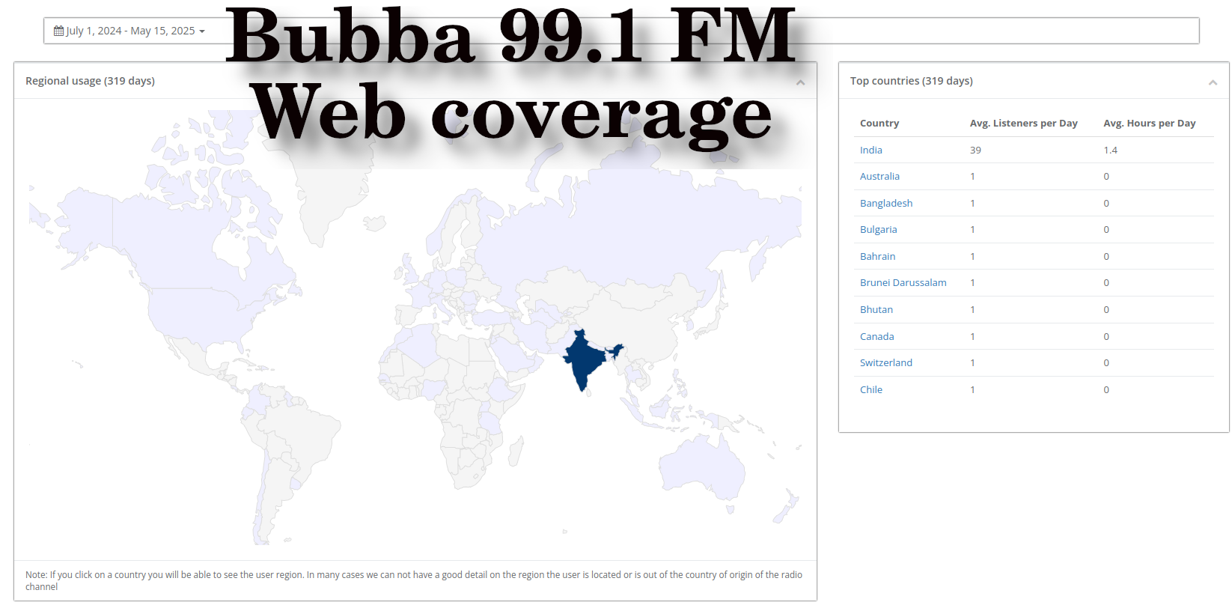Open the Bulgaria country link
1232x608 pixels.
click(878, 230)
